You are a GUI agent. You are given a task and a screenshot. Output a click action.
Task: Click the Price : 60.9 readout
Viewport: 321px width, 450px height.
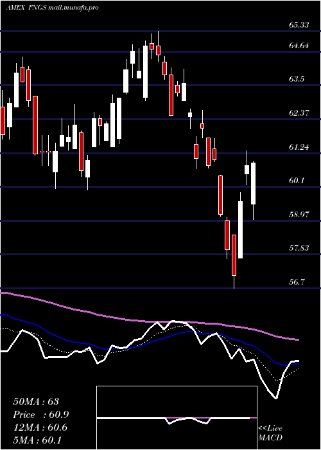click(x=40, y=415)
